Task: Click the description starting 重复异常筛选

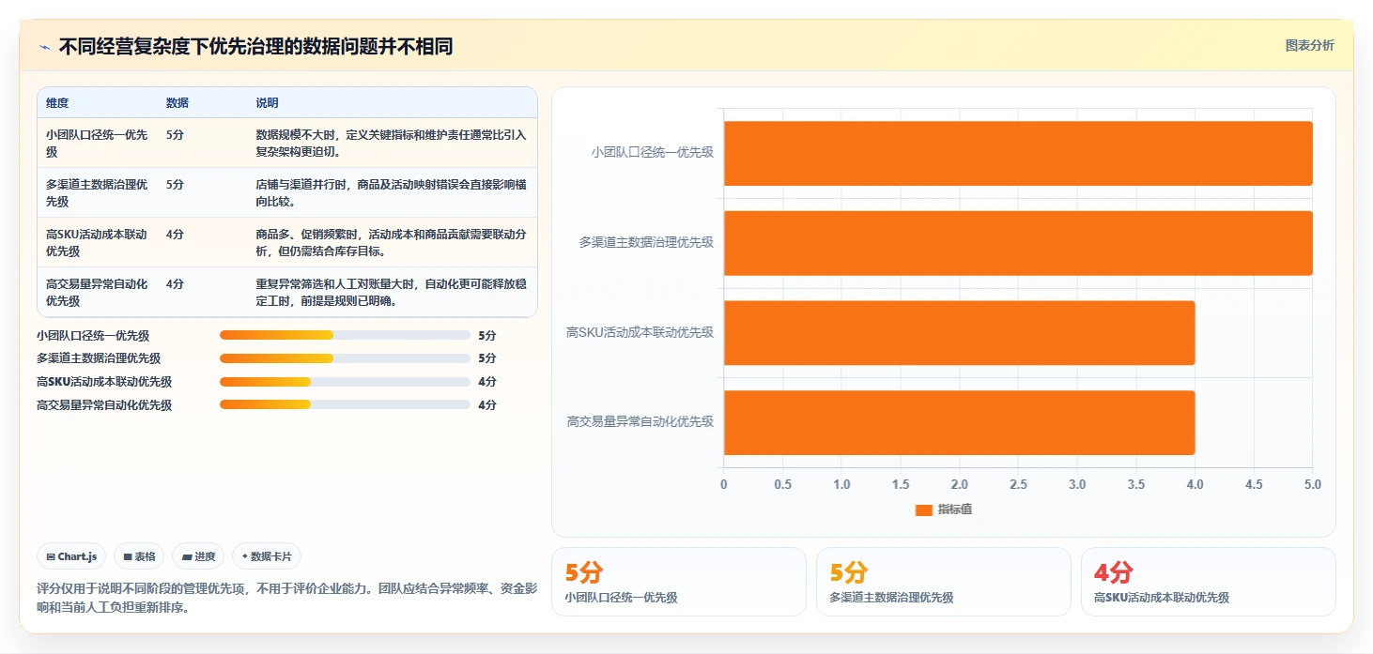Action: tap(391, 292)
